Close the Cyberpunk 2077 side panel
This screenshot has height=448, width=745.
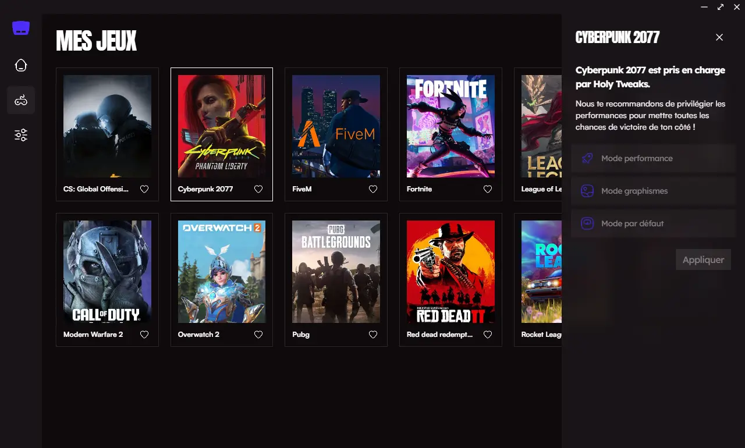(719, 37)
